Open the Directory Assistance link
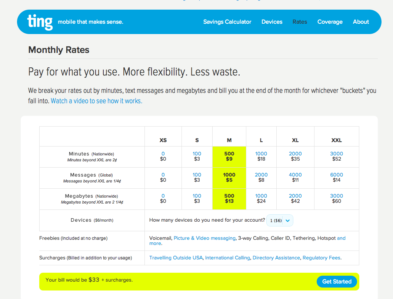Screen dimensions: 393x299 point(276,258)
